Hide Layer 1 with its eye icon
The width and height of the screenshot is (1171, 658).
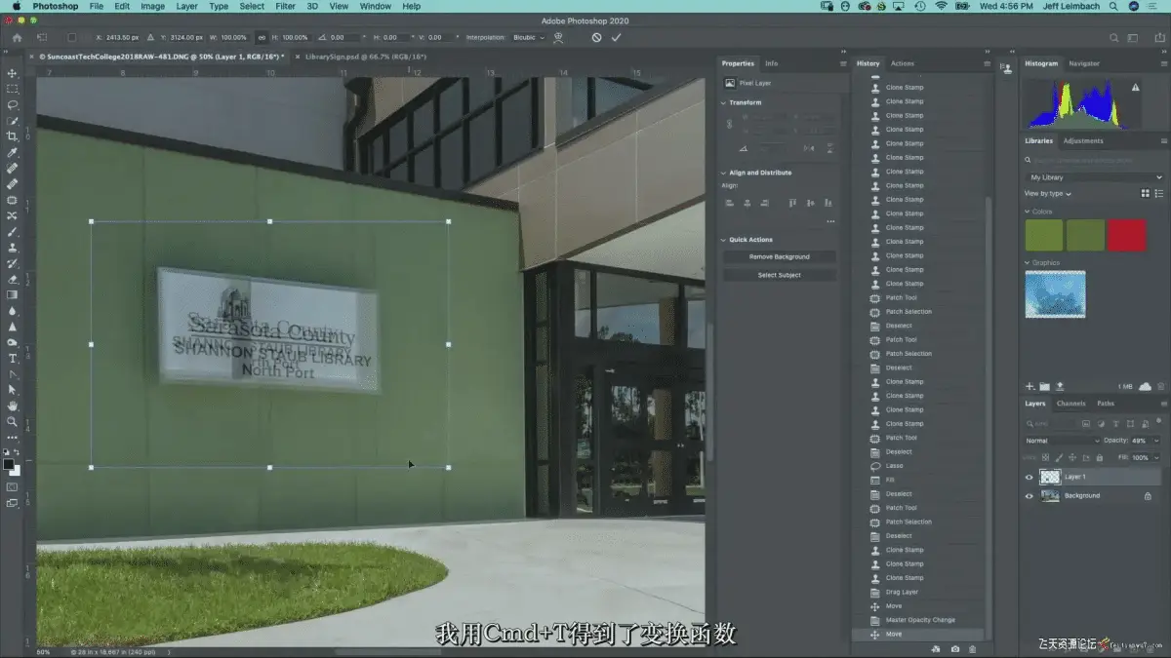pyautogui.click(x=1029, y=477)
